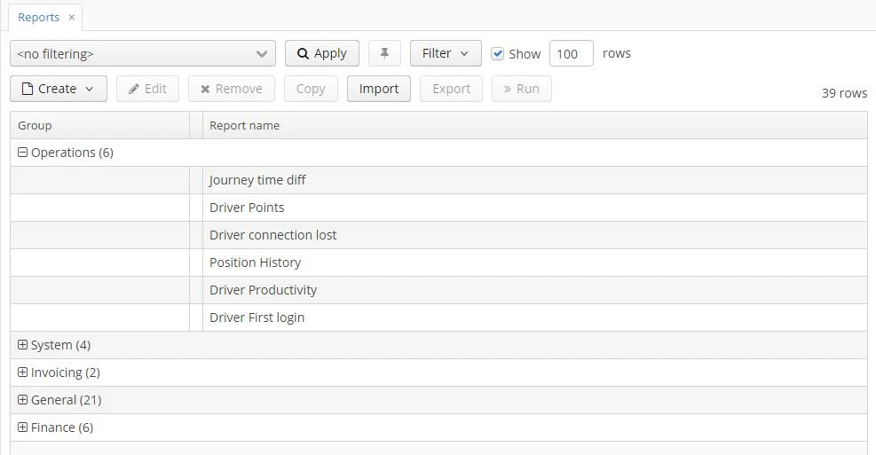
Task: Click the Import button
Action: [379, 89]
